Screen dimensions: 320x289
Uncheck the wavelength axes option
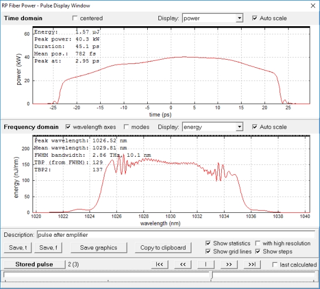click(x=68, y=127)
